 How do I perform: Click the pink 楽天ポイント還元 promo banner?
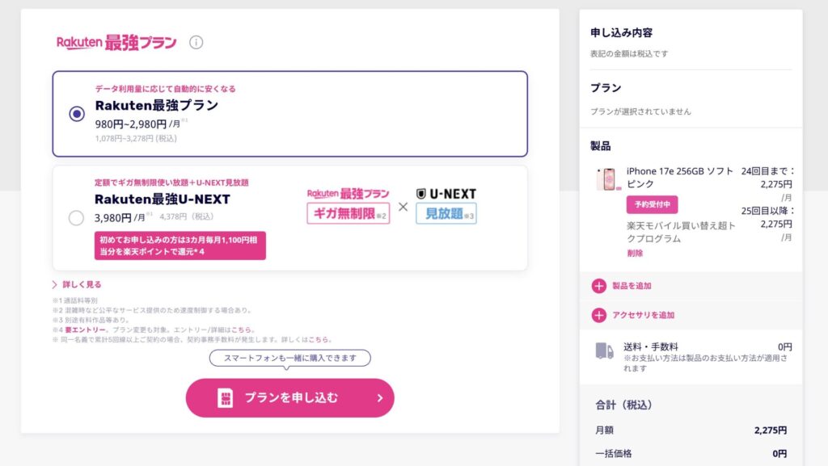pyautogui.click(x=180, y=246)
